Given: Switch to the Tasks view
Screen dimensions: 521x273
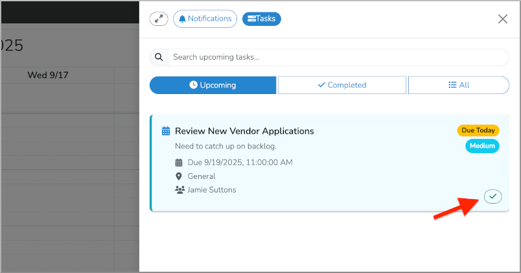Looking at the screenshot, I should pos(261,19).
